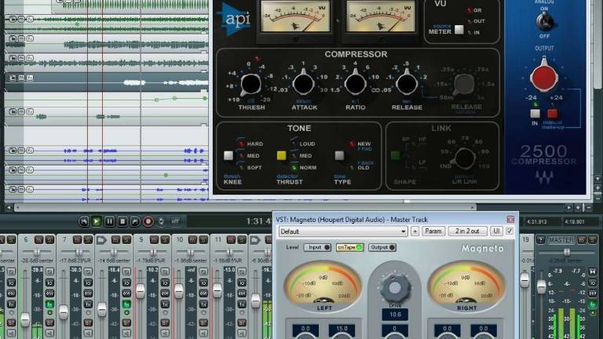The height and width of the screenshot is (339, 603).
Task: Stop playback with the transport Stop button
Action: tap(122, 221)
